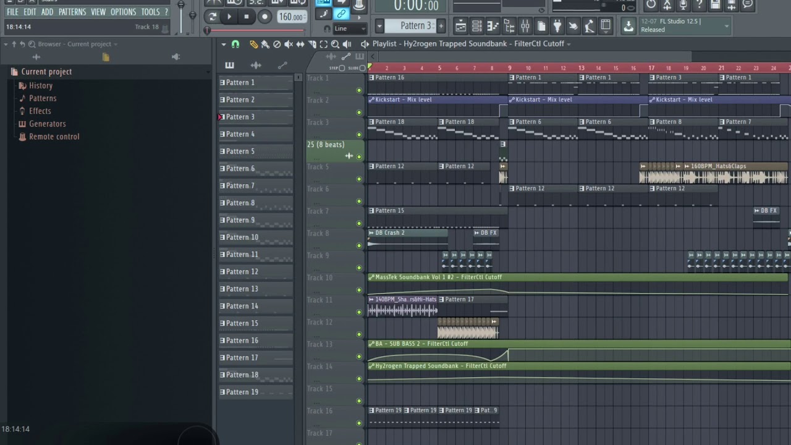Select the Paint brush tool in playlist
Screen dimensions: 791x445
pyautogui.click(x=265, y=44)
